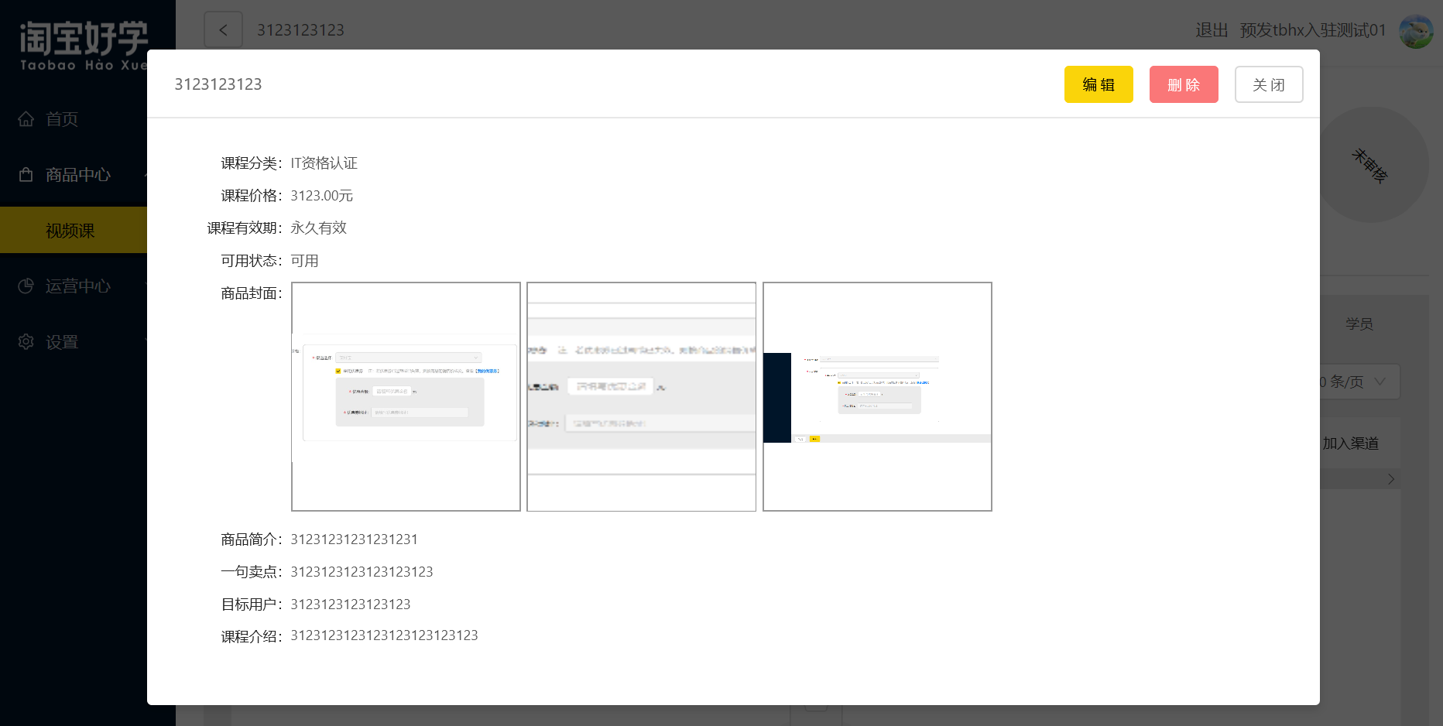1443x726 pixels.
Task: Click 加入渠道 in background page
Action: [x=1350, y=443]
